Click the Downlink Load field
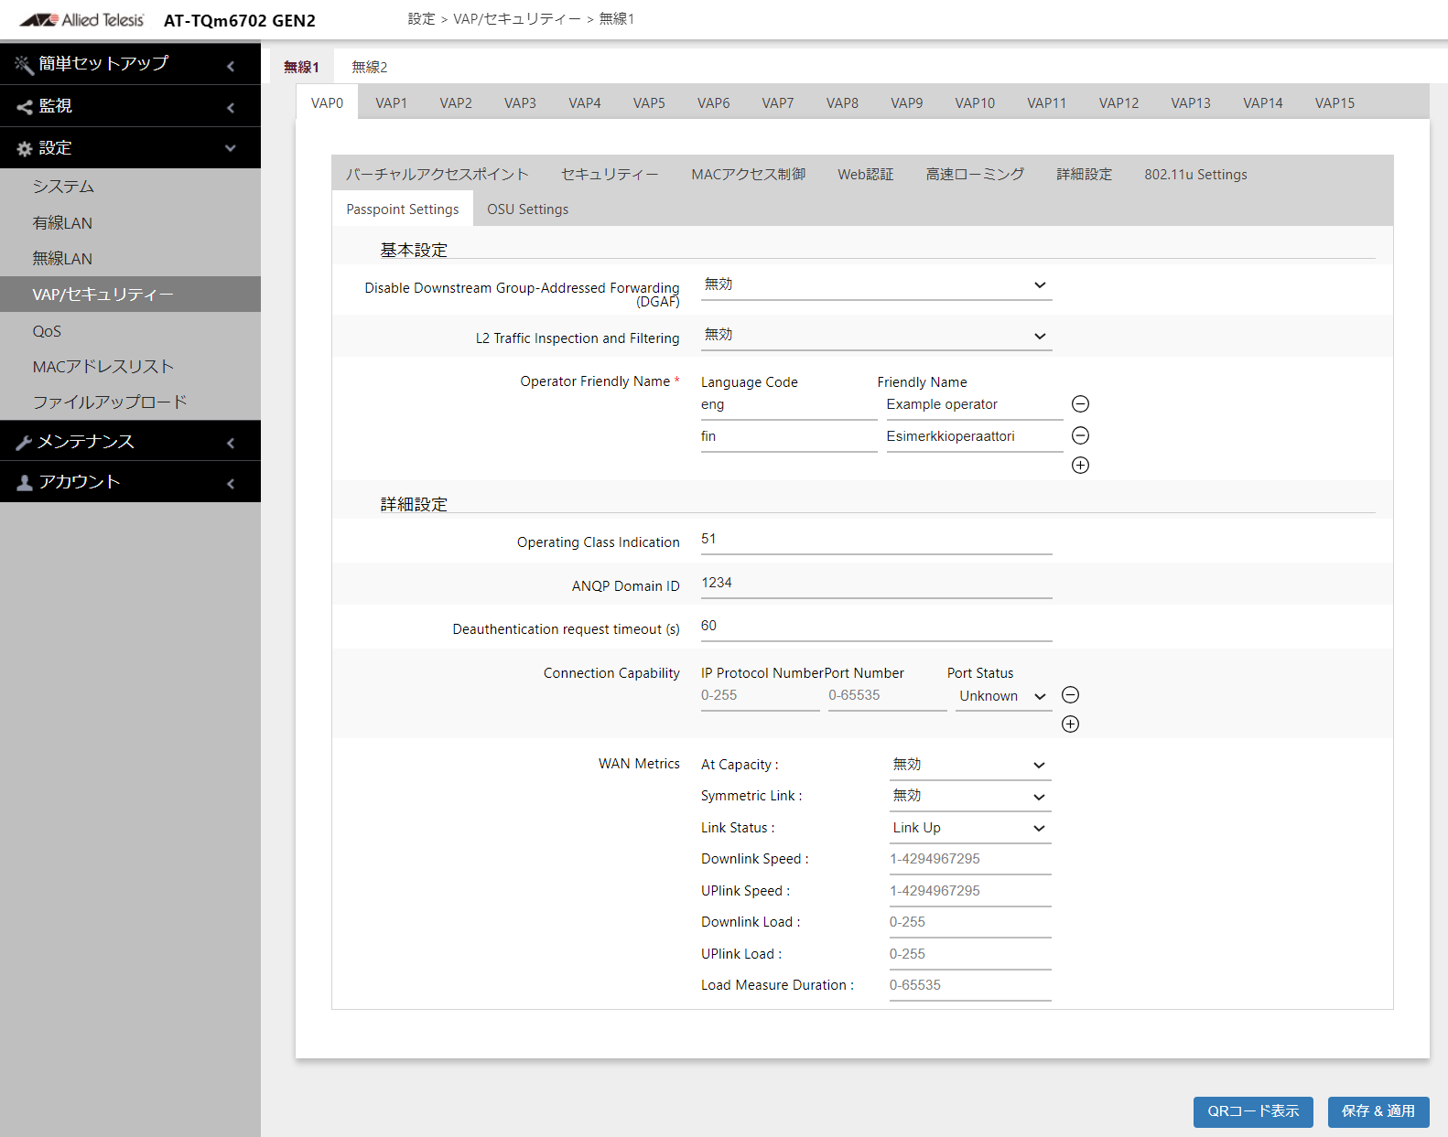This screenshot has height=1137, width=1448. pyautogui.click(x=970, y=923)
